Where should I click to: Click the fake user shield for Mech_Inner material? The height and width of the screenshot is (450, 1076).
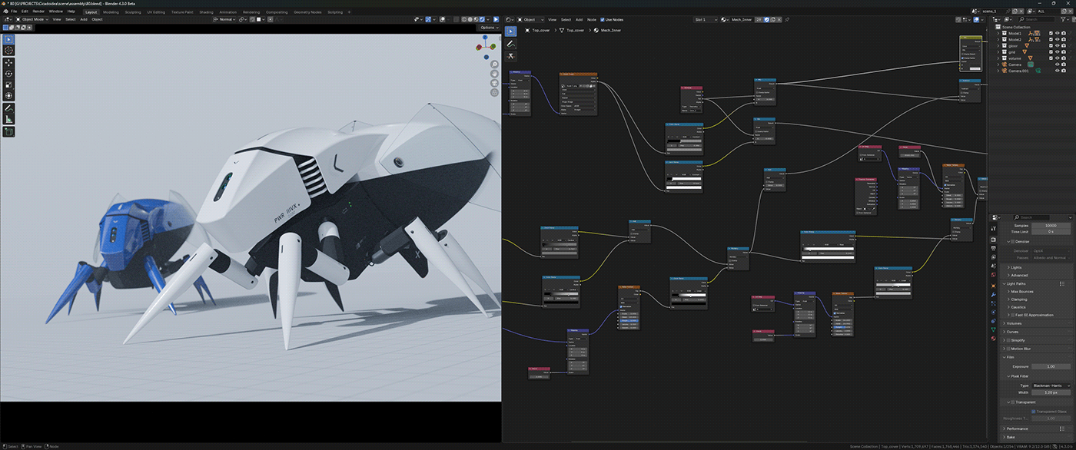[x=766, y=19]
